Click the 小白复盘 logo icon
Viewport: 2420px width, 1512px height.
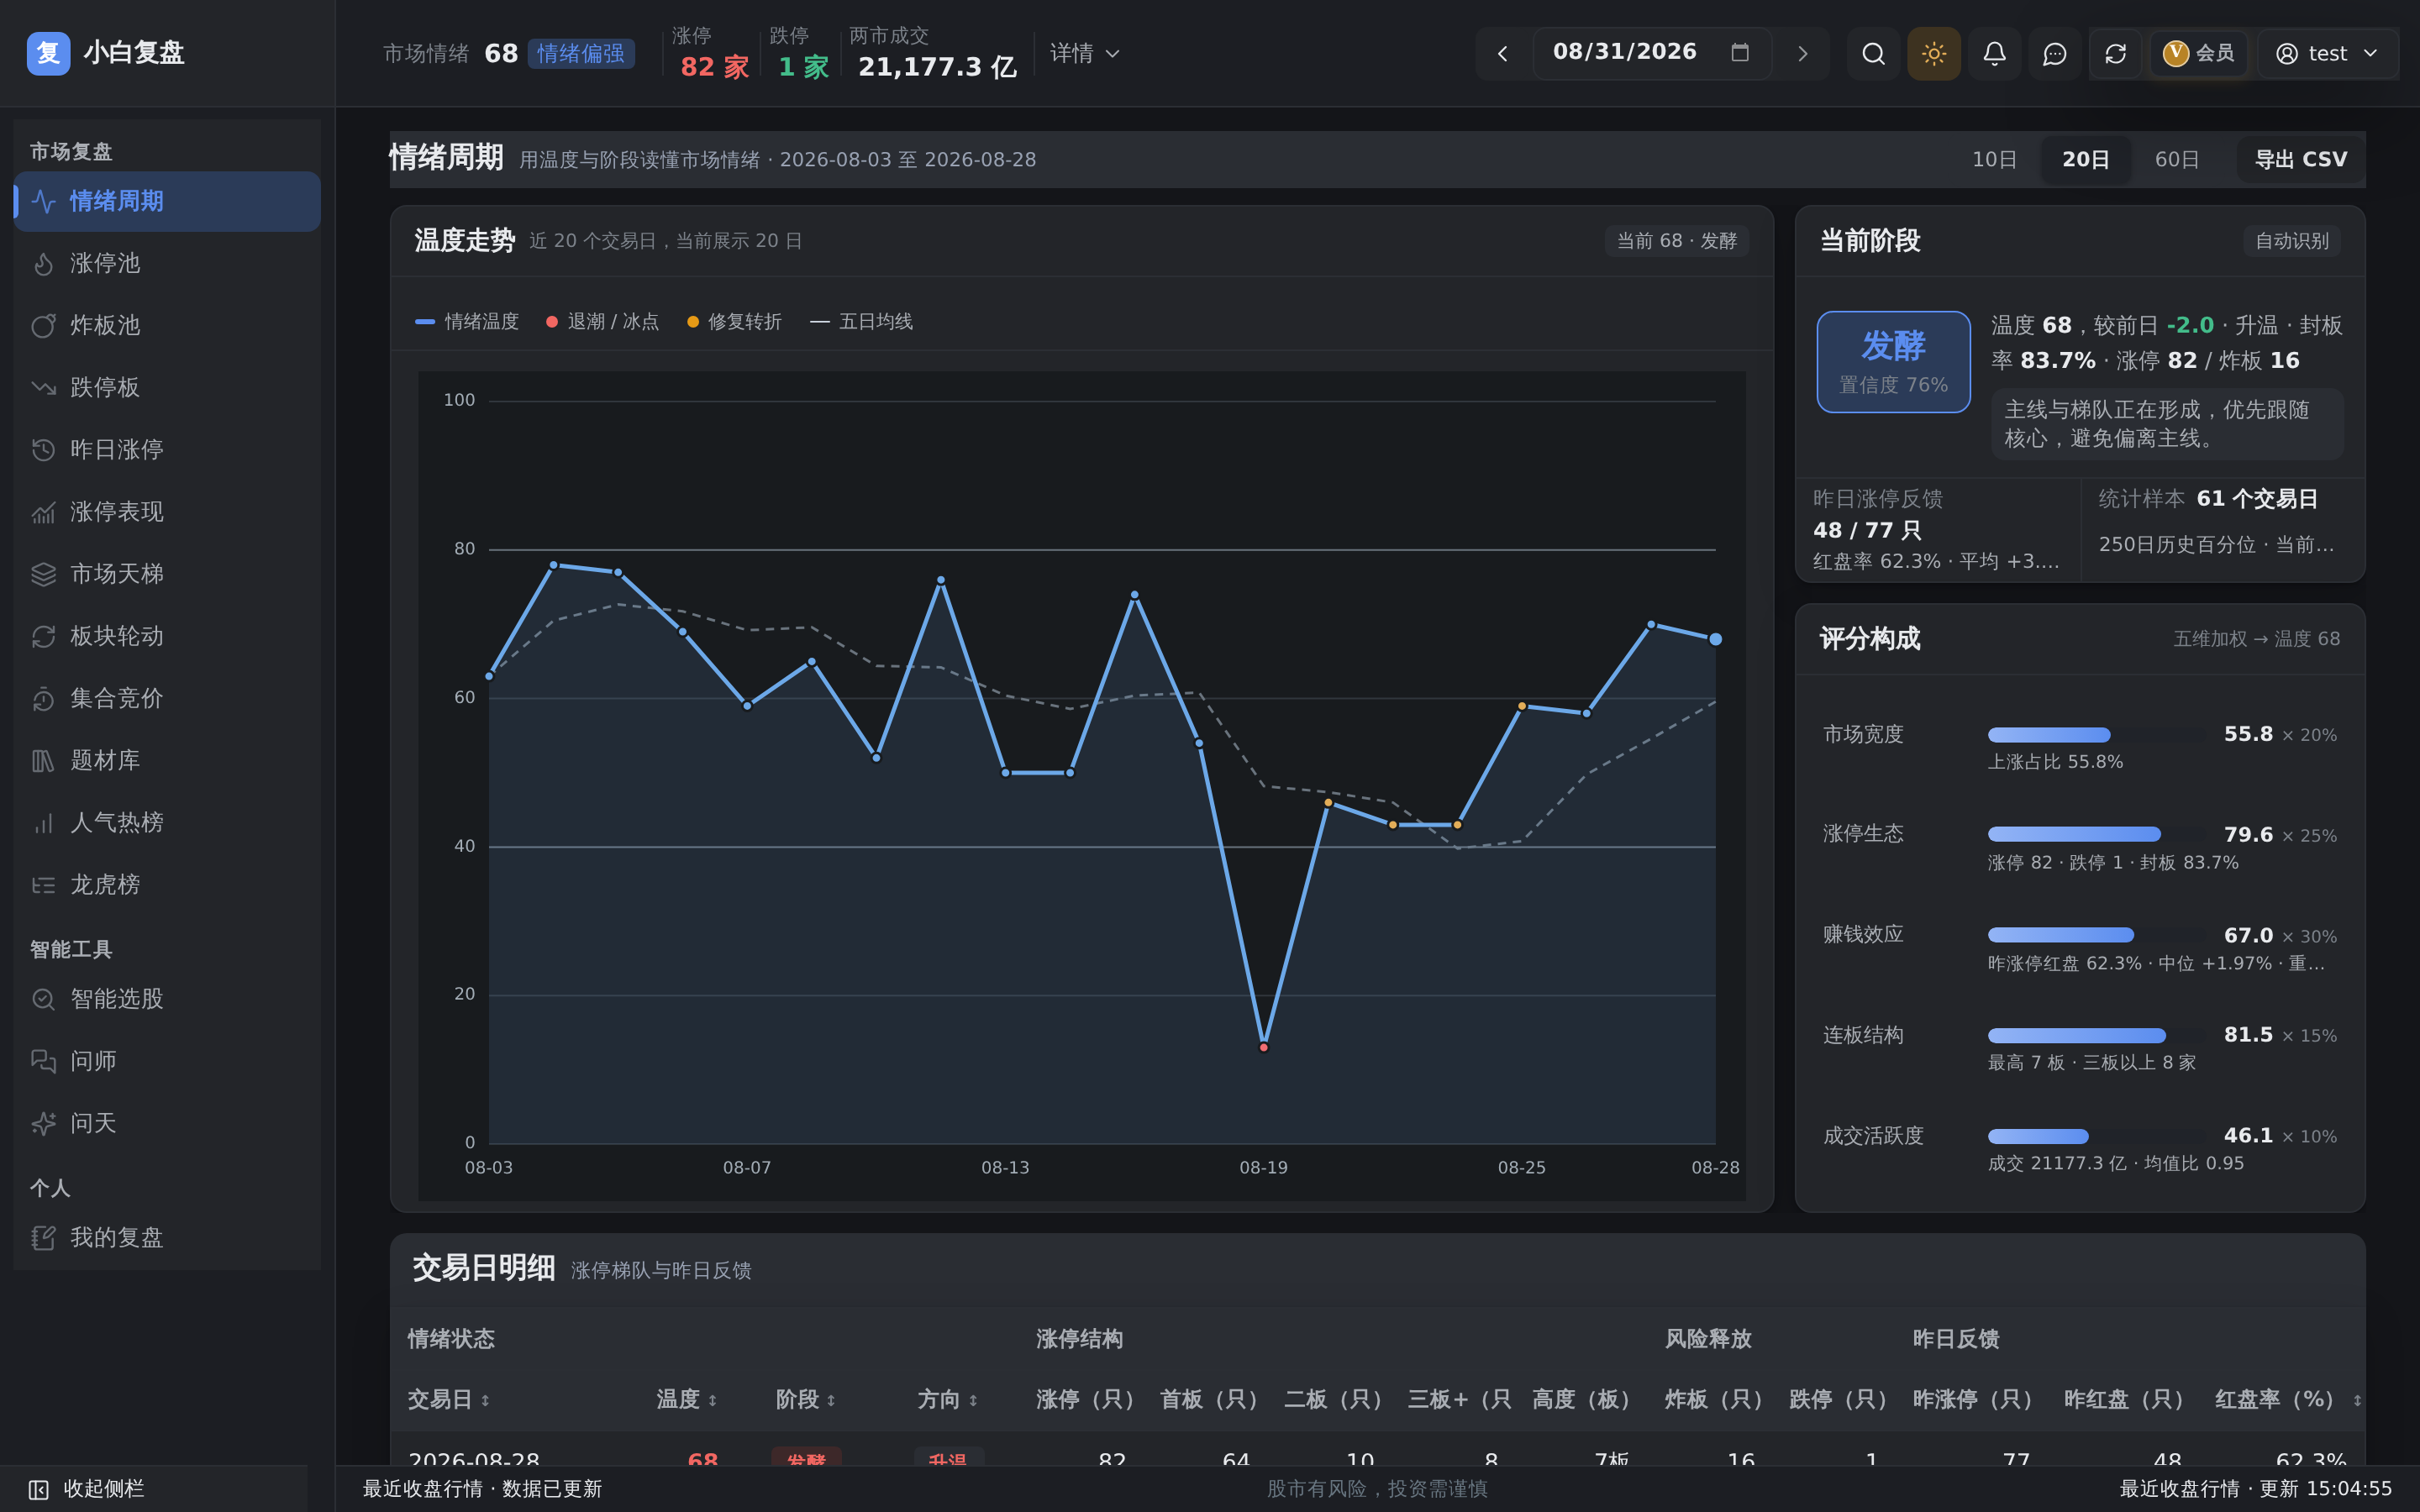[x=48, y=53]
